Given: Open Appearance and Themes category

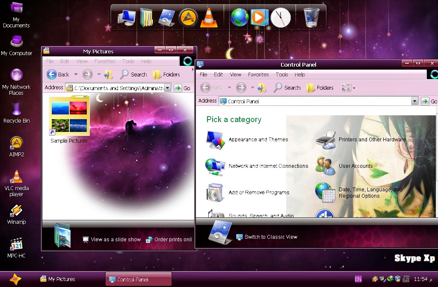Looking at the screenshot, I should (247, 140).
